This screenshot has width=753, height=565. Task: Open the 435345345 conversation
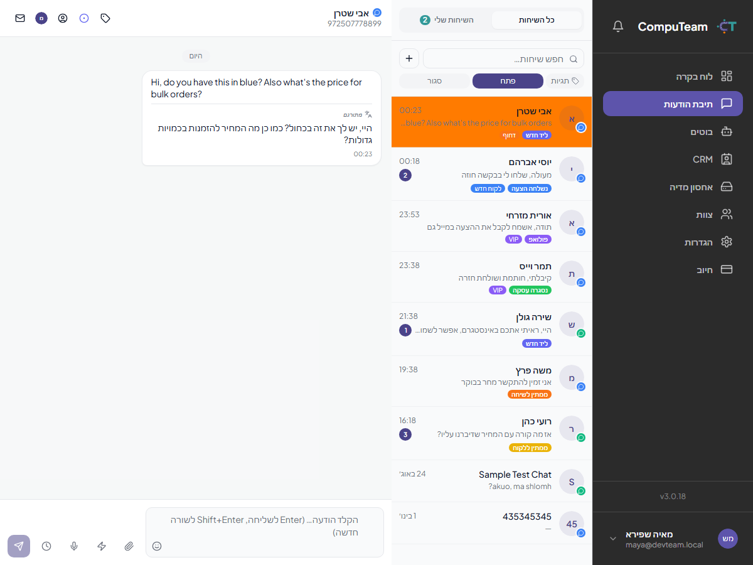[491, 523]
